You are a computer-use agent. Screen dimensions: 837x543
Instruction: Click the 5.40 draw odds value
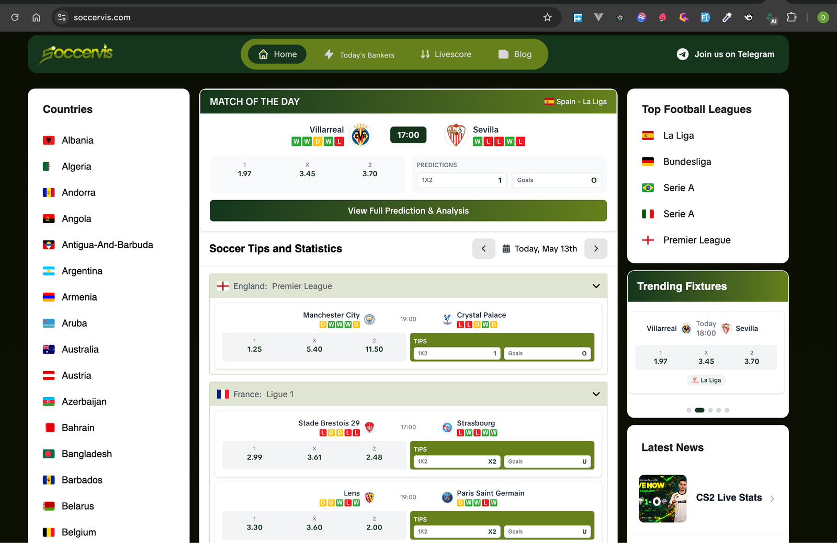tap(314, 349)
